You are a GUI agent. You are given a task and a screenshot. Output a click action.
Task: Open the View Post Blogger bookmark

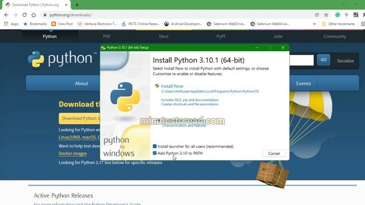pos(62,24)
